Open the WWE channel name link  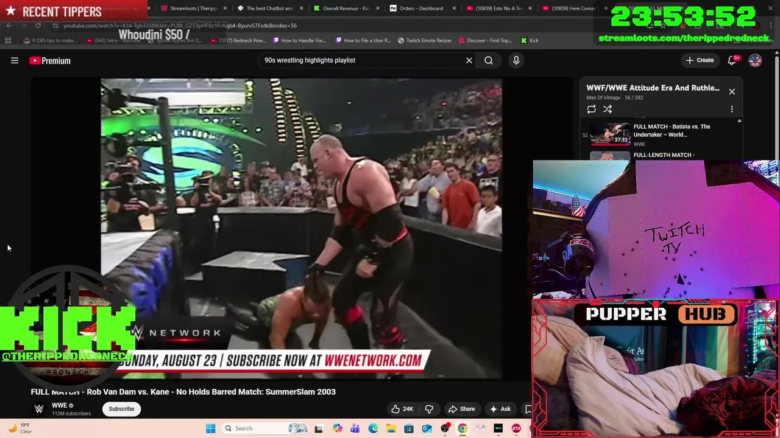click(x=59, y=405)
